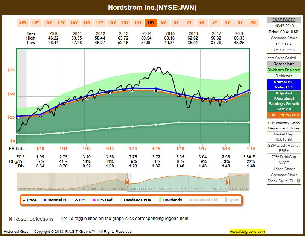Click the 2014 high value 80.54
The image size is (306, 237).
[x=147, y=38]
